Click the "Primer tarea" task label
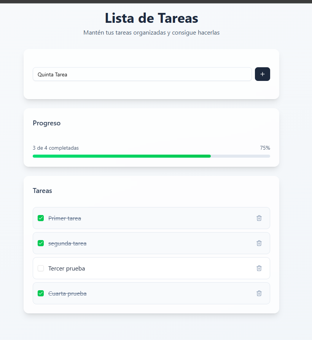312x340 pixels. pyautogui.click(x=65, y=218)
